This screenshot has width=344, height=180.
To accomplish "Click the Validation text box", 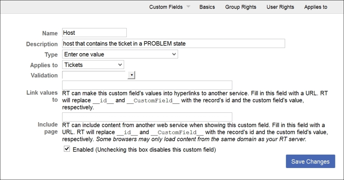I will coord(95,75).
